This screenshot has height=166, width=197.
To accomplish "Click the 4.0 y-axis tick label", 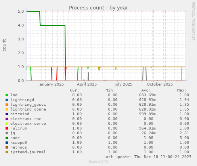I will [x=21, y=25].
